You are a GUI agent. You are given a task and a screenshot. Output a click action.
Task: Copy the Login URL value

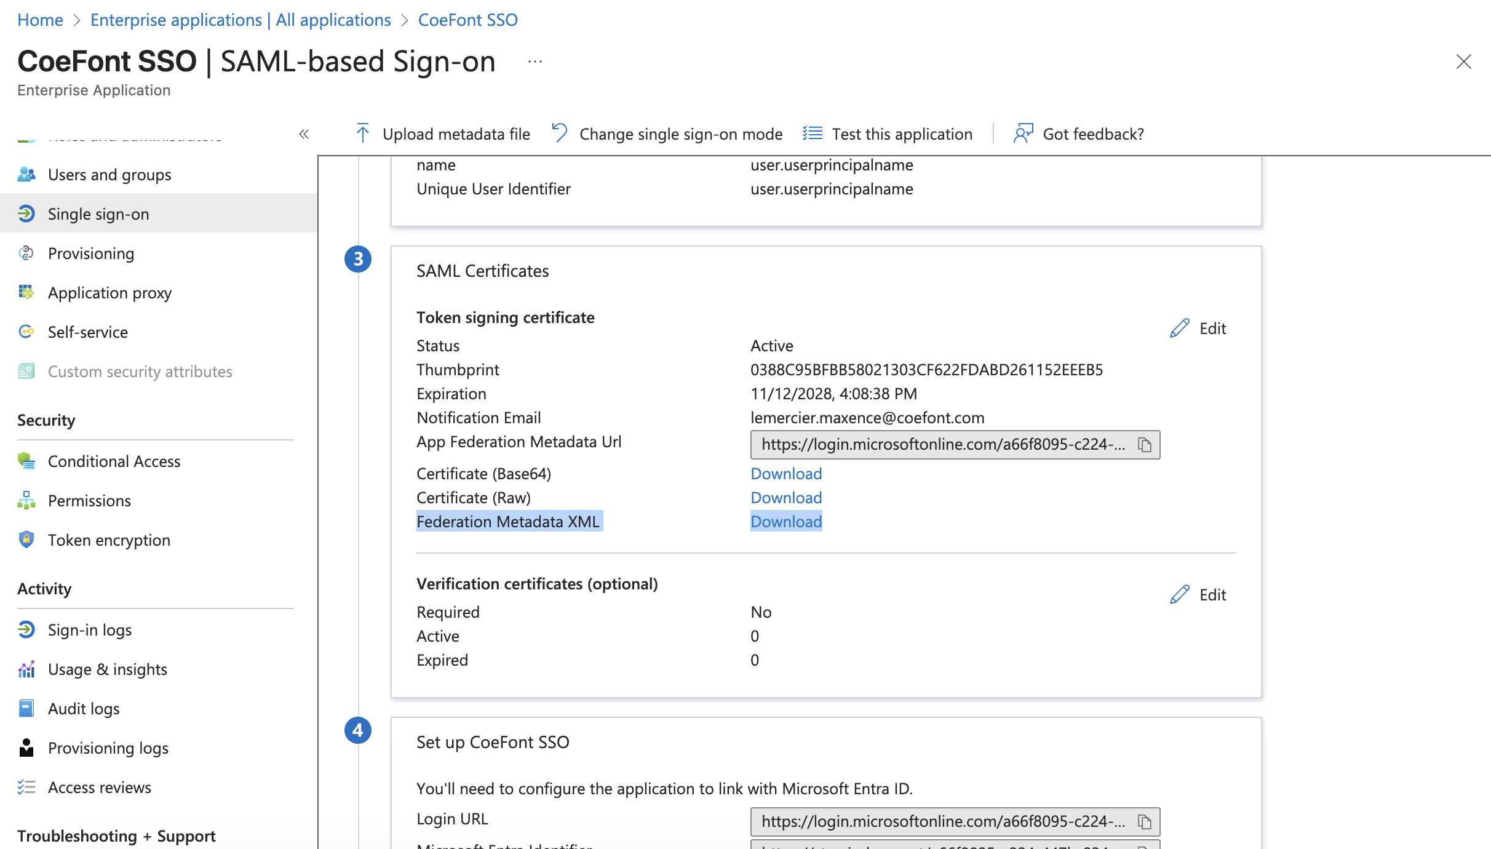point(1145,822)
